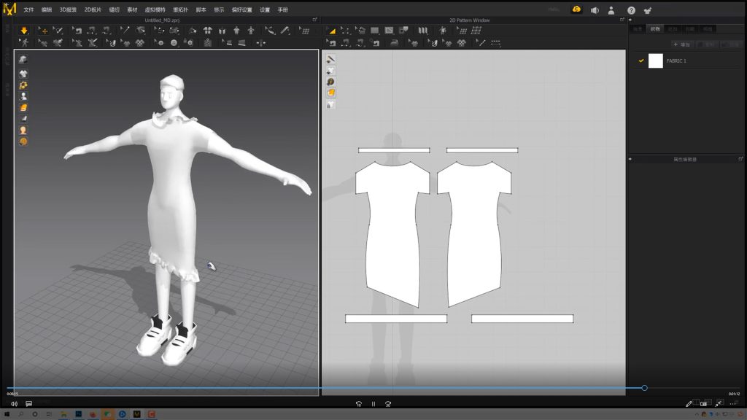This screenshot has width=747, height=420.
Task: Select the orange Select/Move tool in 3D toolbar
Action: [x=44, y=31]
